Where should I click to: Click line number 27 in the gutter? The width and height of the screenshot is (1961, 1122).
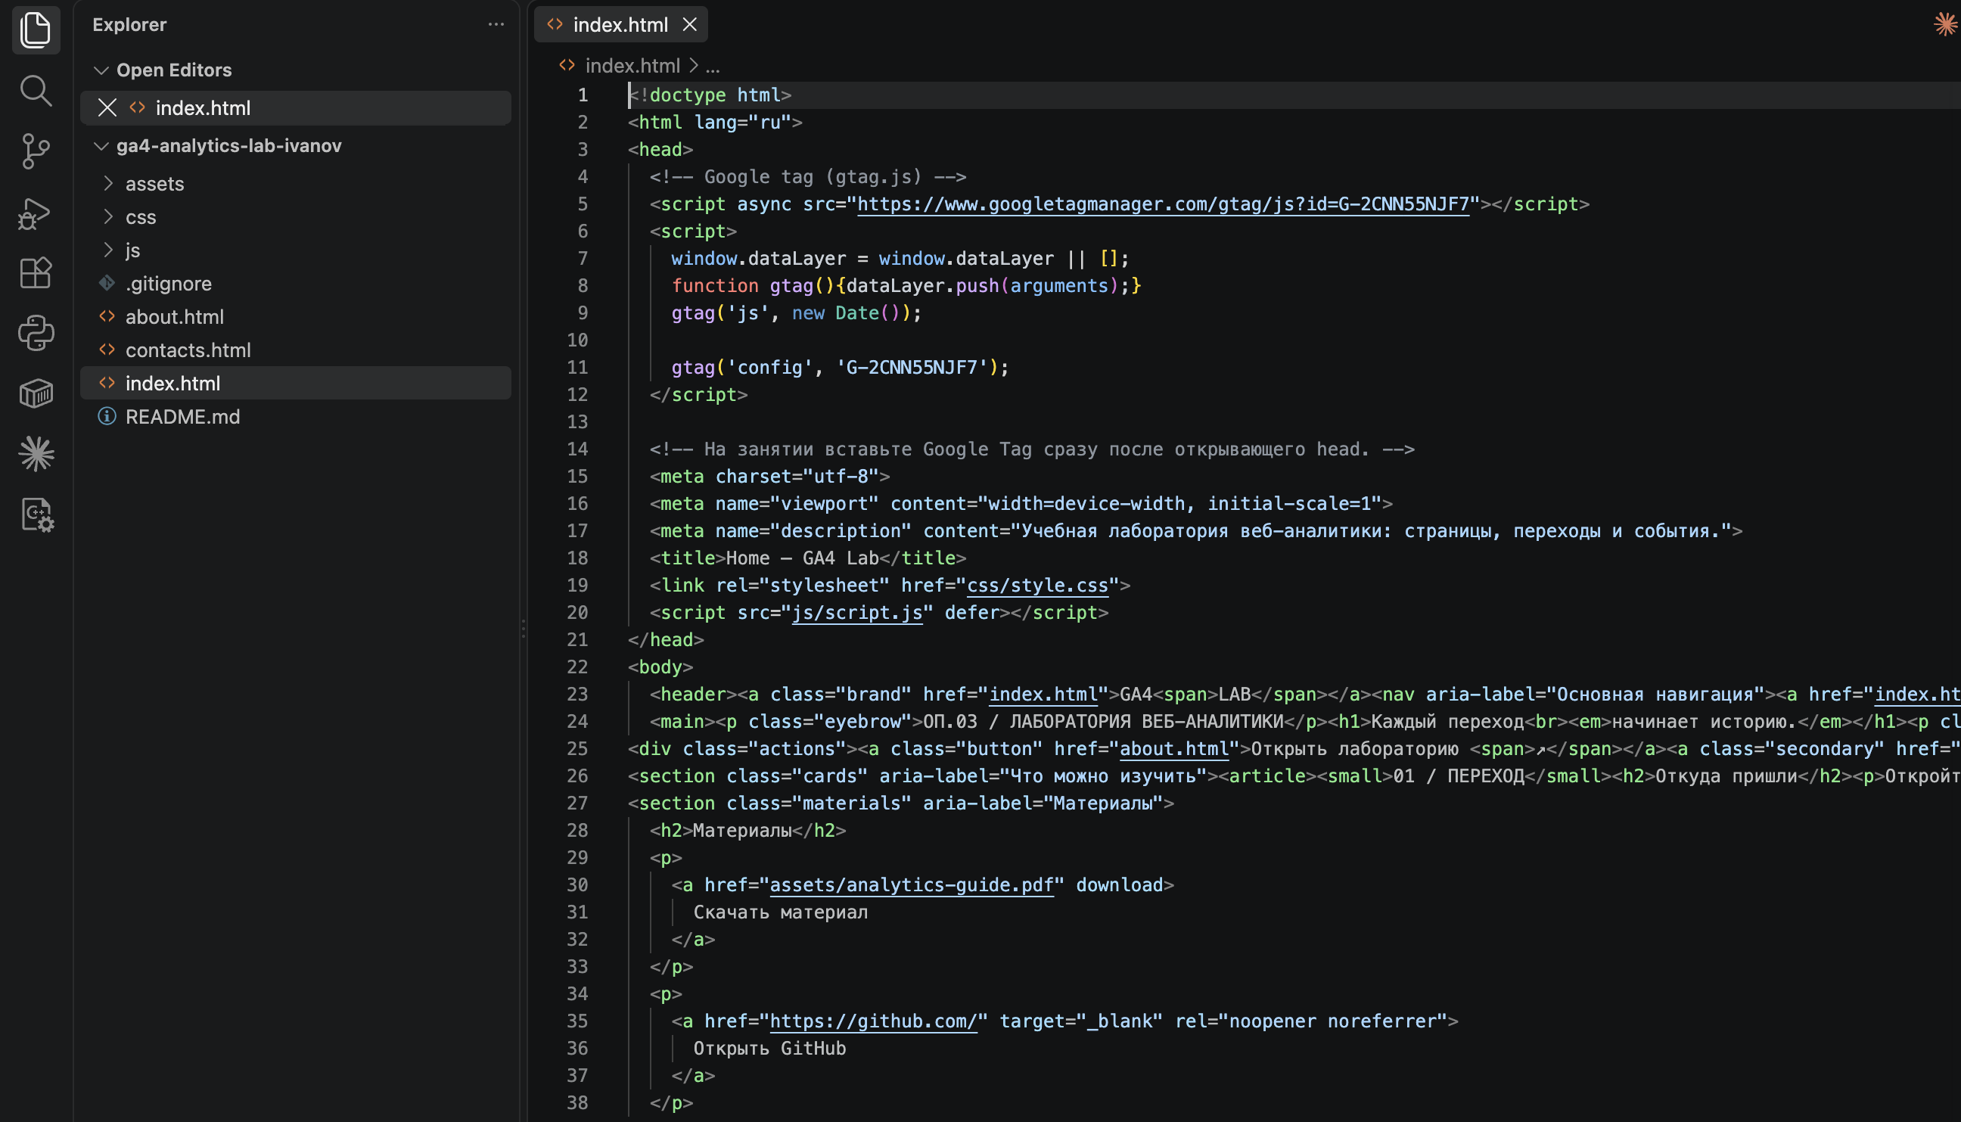pos(577,803)
